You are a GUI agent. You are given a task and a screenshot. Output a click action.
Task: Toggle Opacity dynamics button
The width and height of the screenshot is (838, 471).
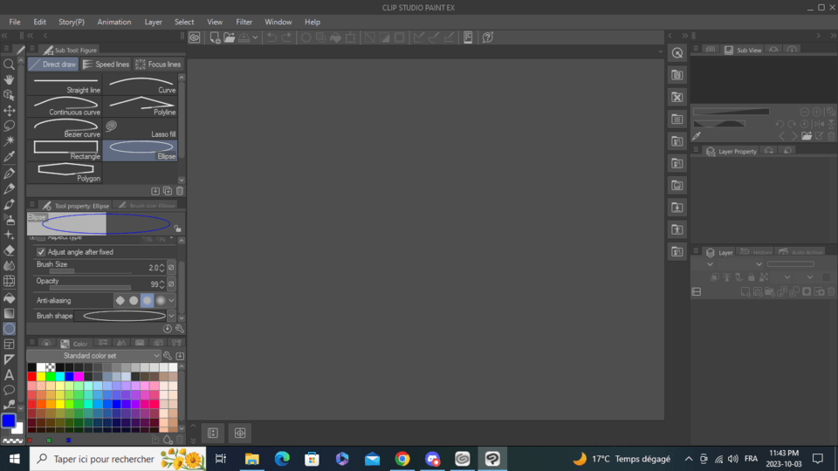click(x=172, y=284)
